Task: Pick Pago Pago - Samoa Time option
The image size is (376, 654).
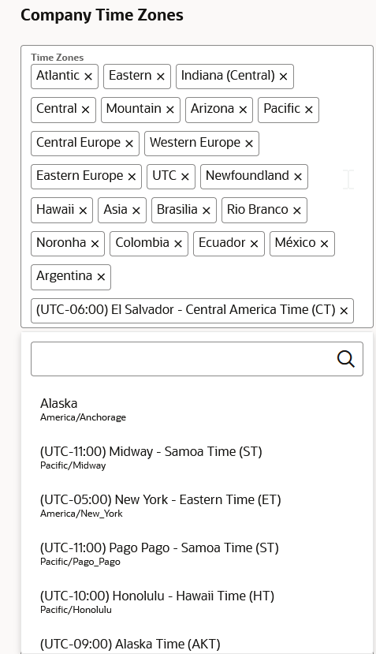Action: 197,554
